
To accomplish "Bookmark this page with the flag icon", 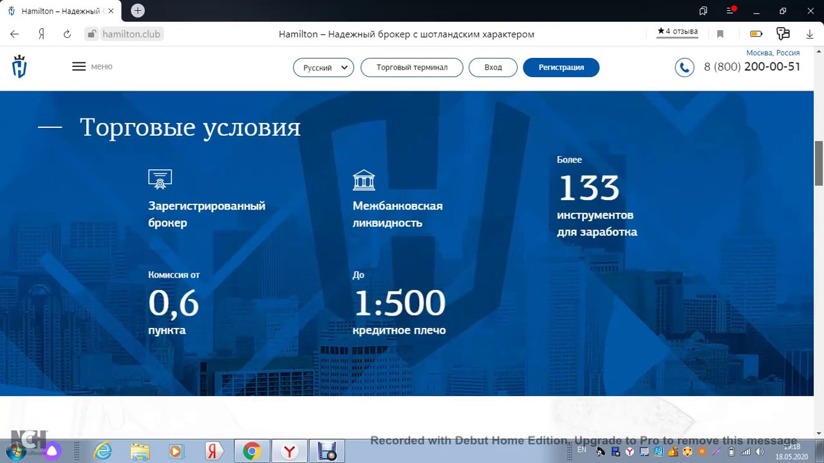I will 720,34.
